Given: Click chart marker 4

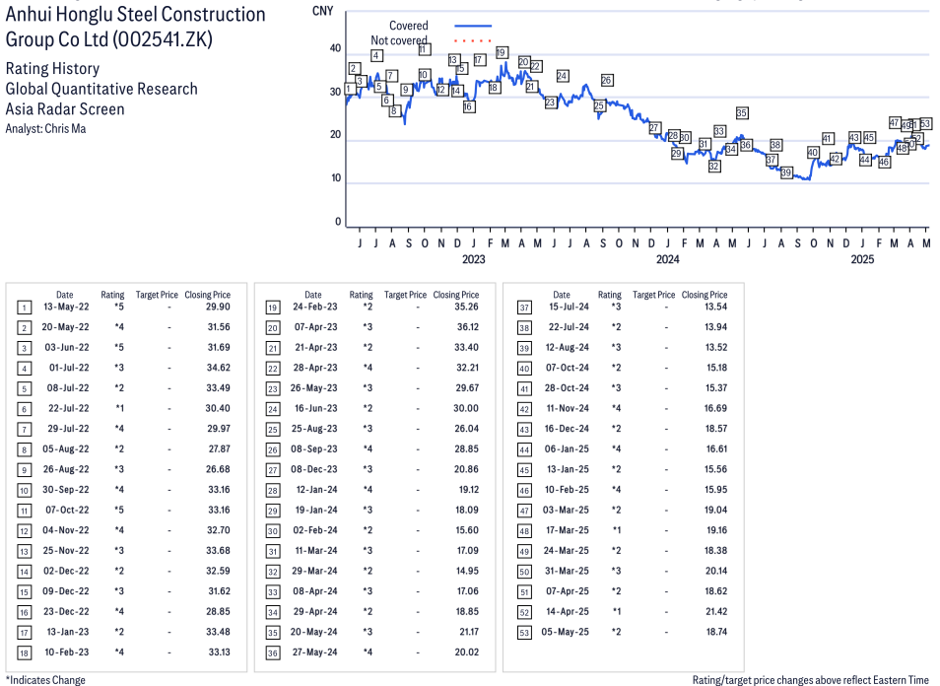Looking at the screenshot, I should tap(376, 56).
